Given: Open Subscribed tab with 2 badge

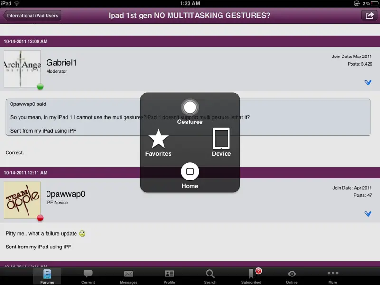Looking at the screenshot, I should [x=251, y=275].
